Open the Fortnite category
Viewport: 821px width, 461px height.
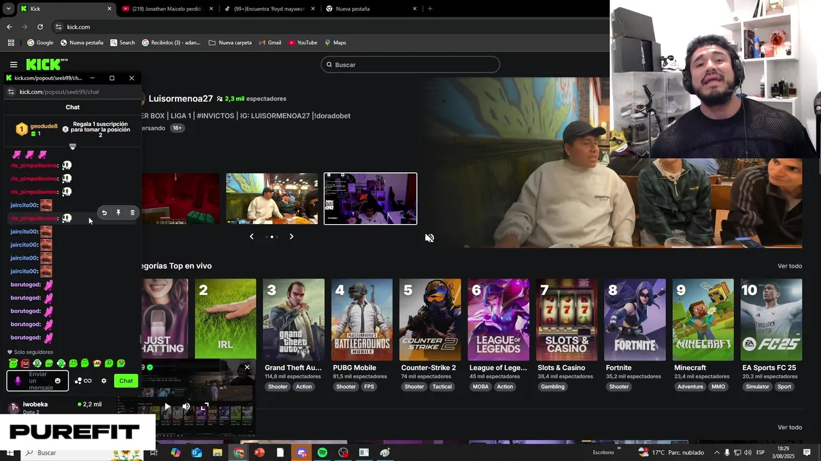(635, 319)
